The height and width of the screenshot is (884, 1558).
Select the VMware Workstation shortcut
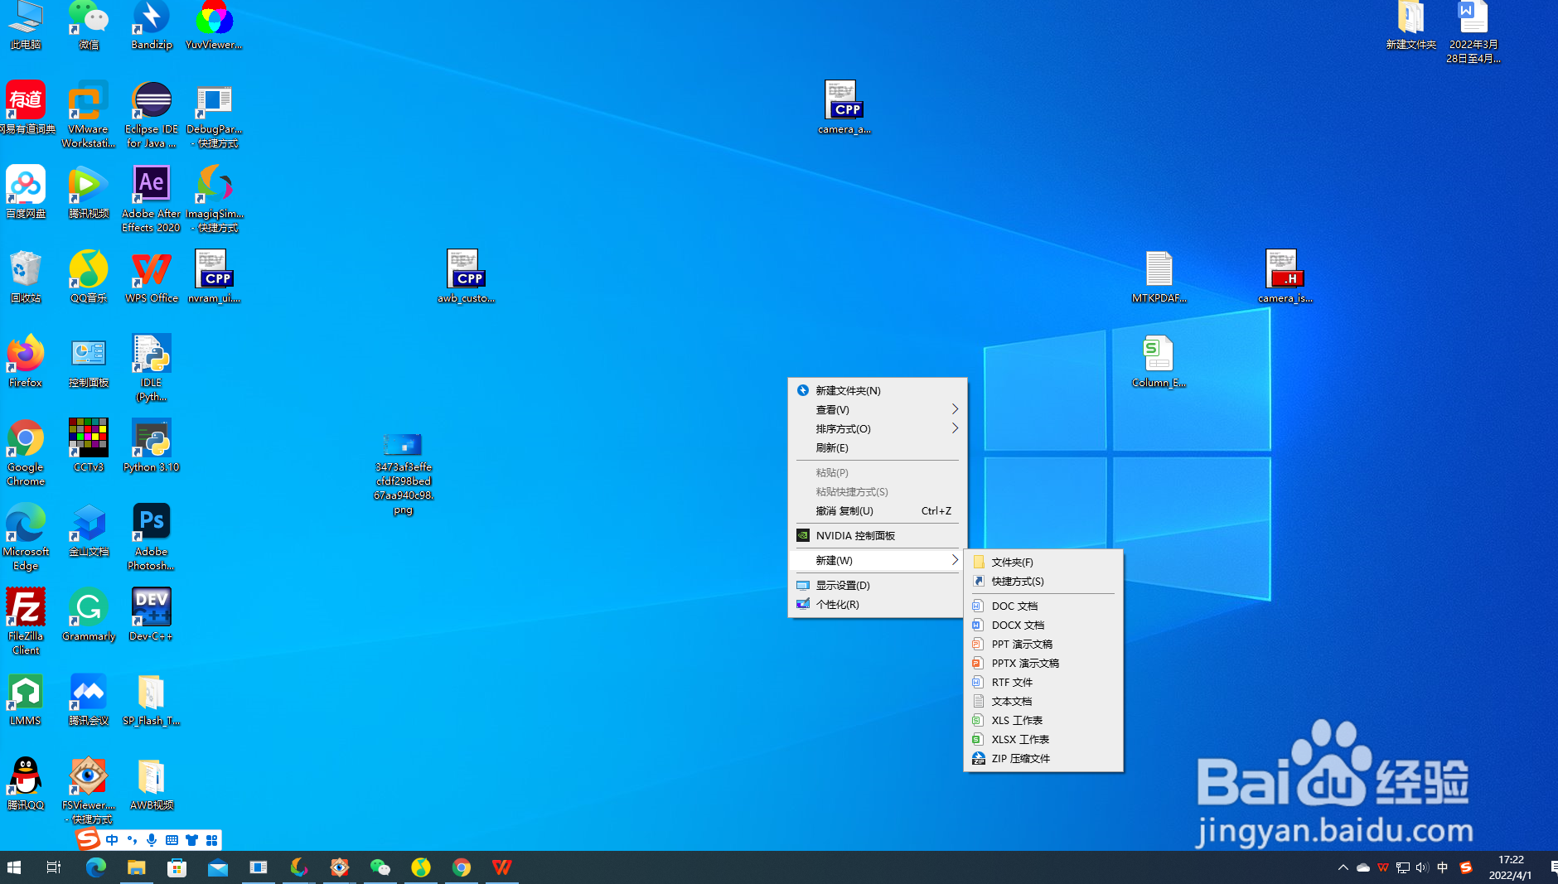(89, 114)
